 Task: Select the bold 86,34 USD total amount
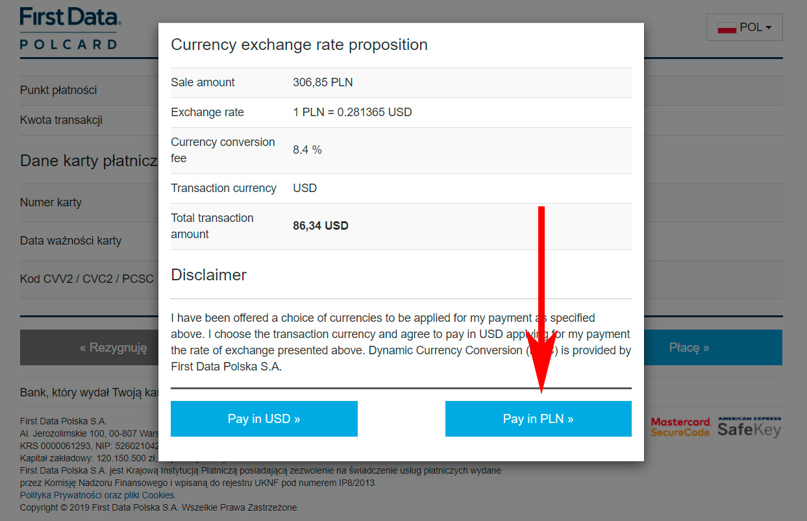(x=321, y=226)
